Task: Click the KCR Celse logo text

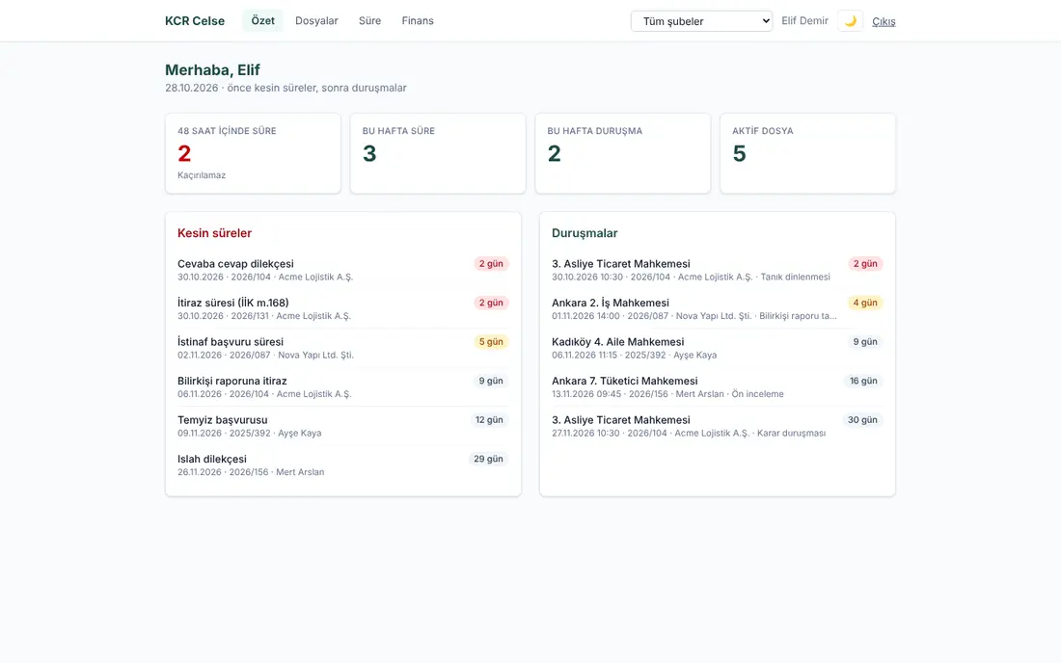Action: 195,21
